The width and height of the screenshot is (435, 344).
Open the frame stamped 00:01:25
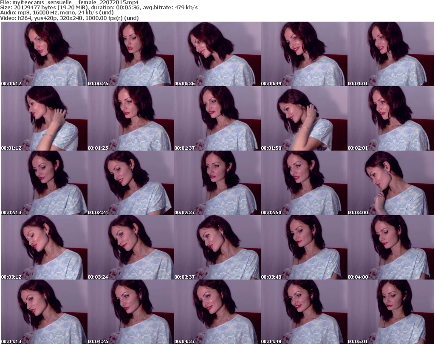(131, 118)
